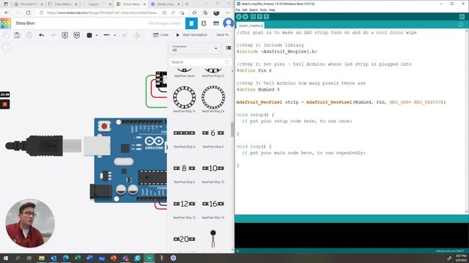Click the Arduino Verify checkmark button

(x=239, y=17)
